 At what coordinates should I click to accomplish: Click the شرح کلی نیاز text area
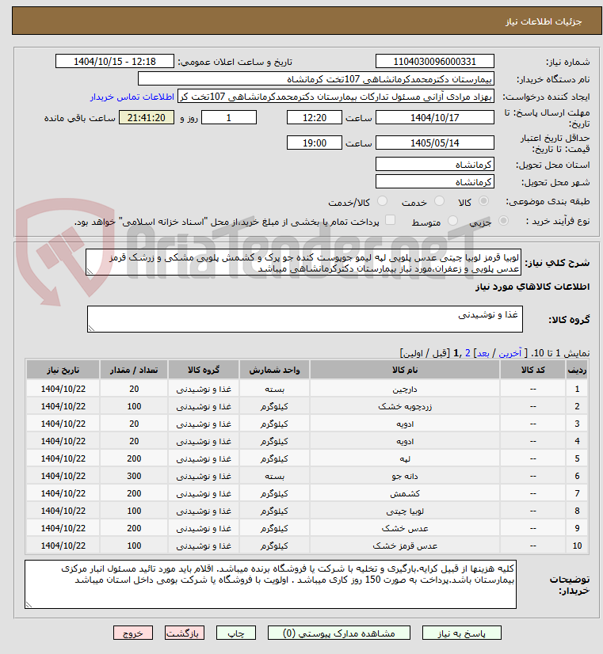(303, 262)
